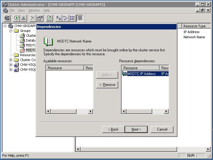Click the Resource column header in the Resource dependencies list
This screenshot has width=213, height=160.
(140, 68)
